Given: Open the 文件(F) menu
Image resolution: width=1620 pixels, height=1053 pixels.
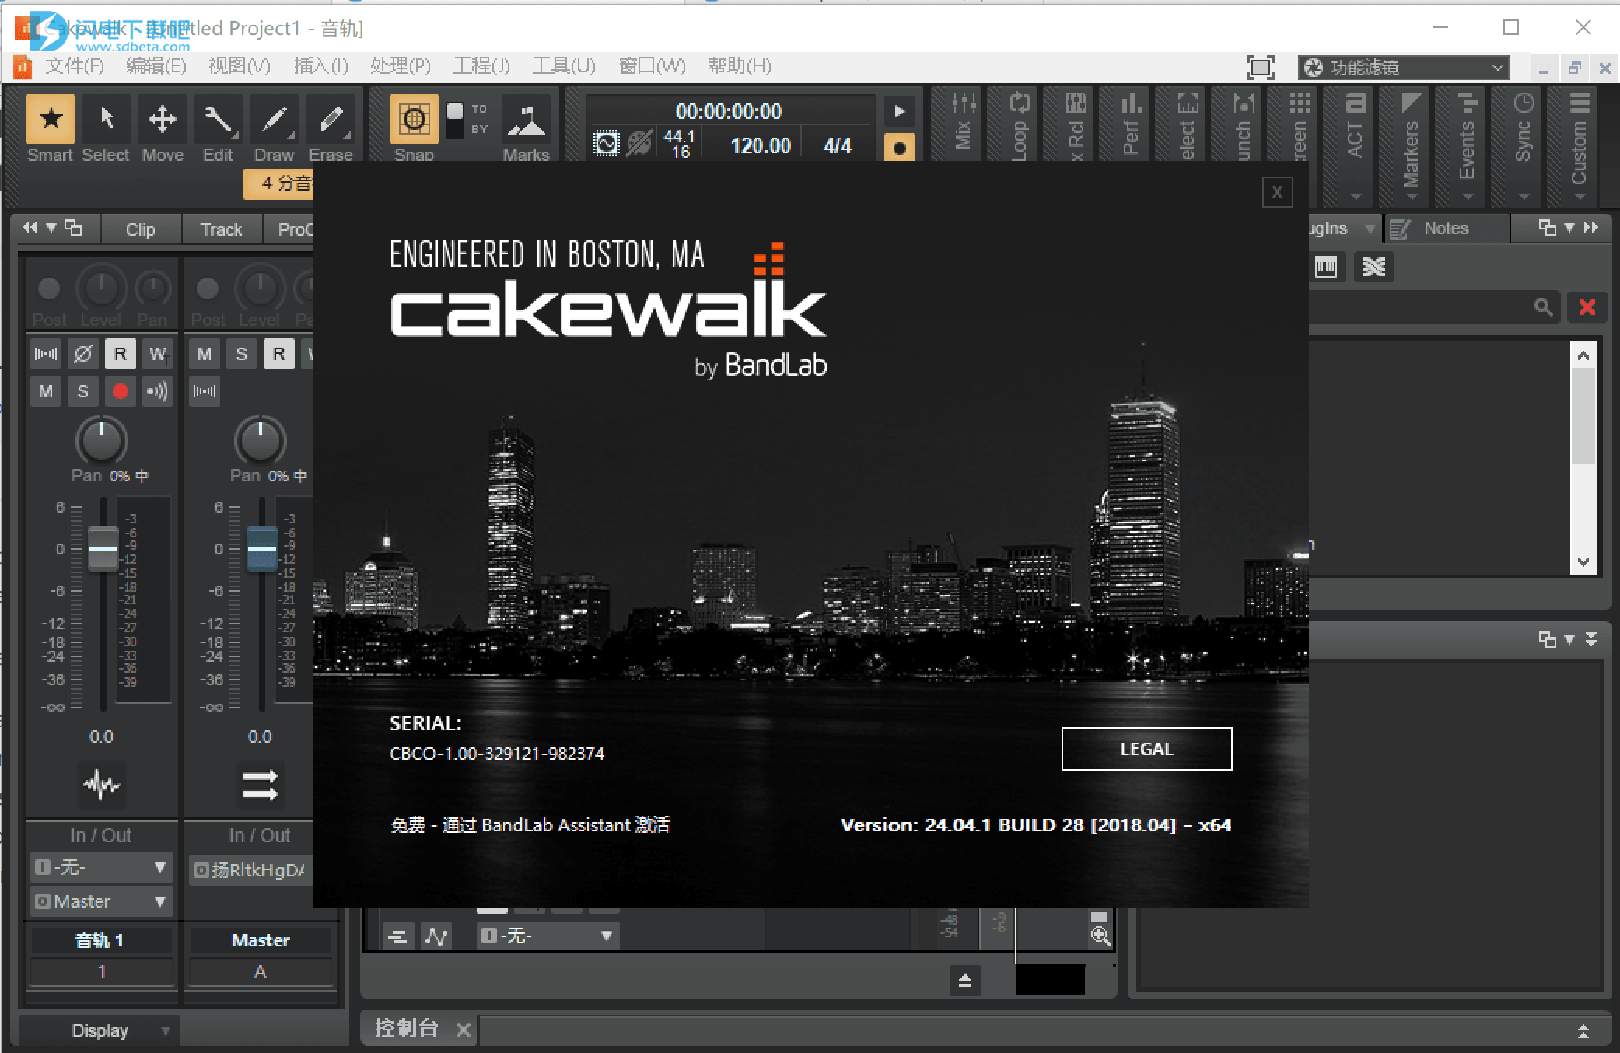Looking at the screenshot, I should pos(75,66).
